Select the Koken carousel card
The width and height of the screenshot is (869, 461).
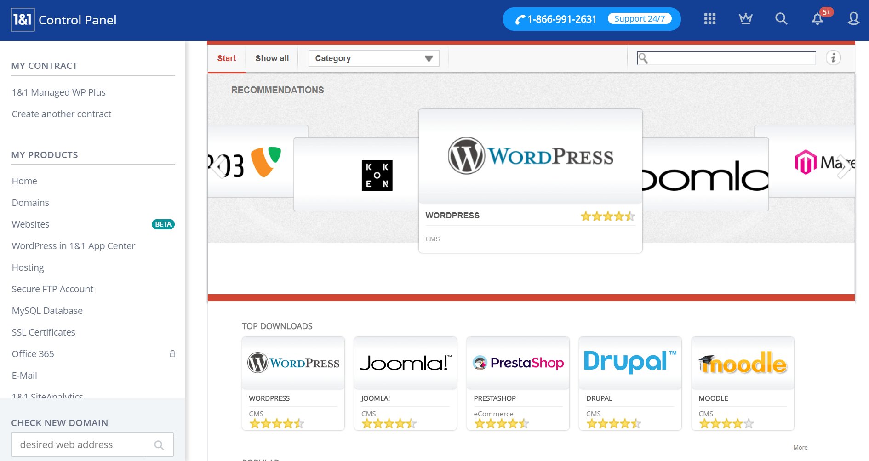[356, 175]
